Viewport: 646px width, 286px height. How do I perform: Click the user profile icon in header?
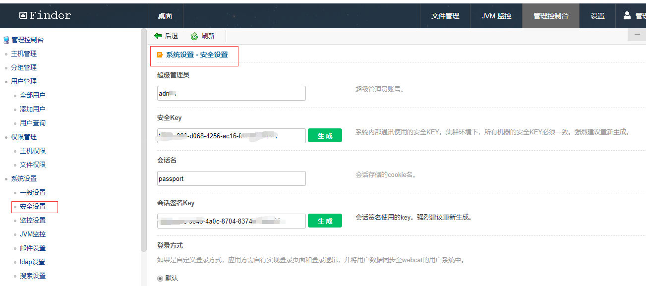[x=627, y=15]
